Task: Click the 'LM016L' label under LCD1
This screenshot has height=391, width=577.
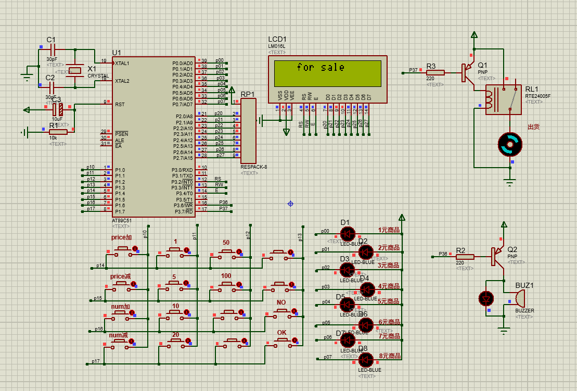Action: [x=276, y=46]
